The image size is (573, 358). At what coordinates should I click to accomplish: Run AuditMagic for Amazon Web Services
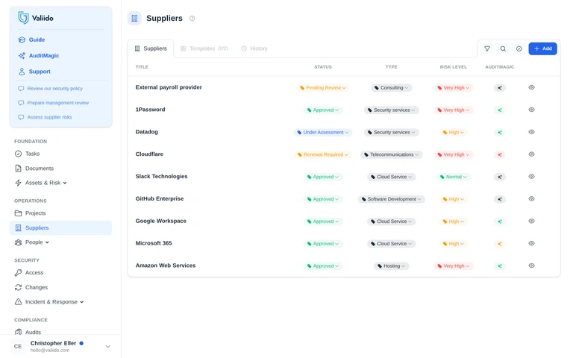click(x=500, y=266)
